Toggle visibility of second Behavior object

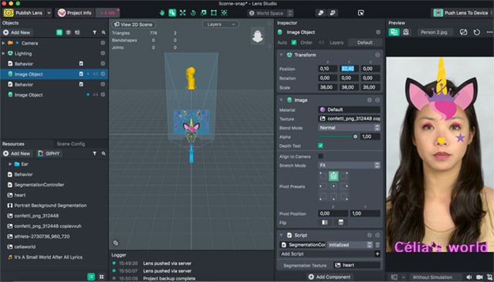tap(103, 84)
